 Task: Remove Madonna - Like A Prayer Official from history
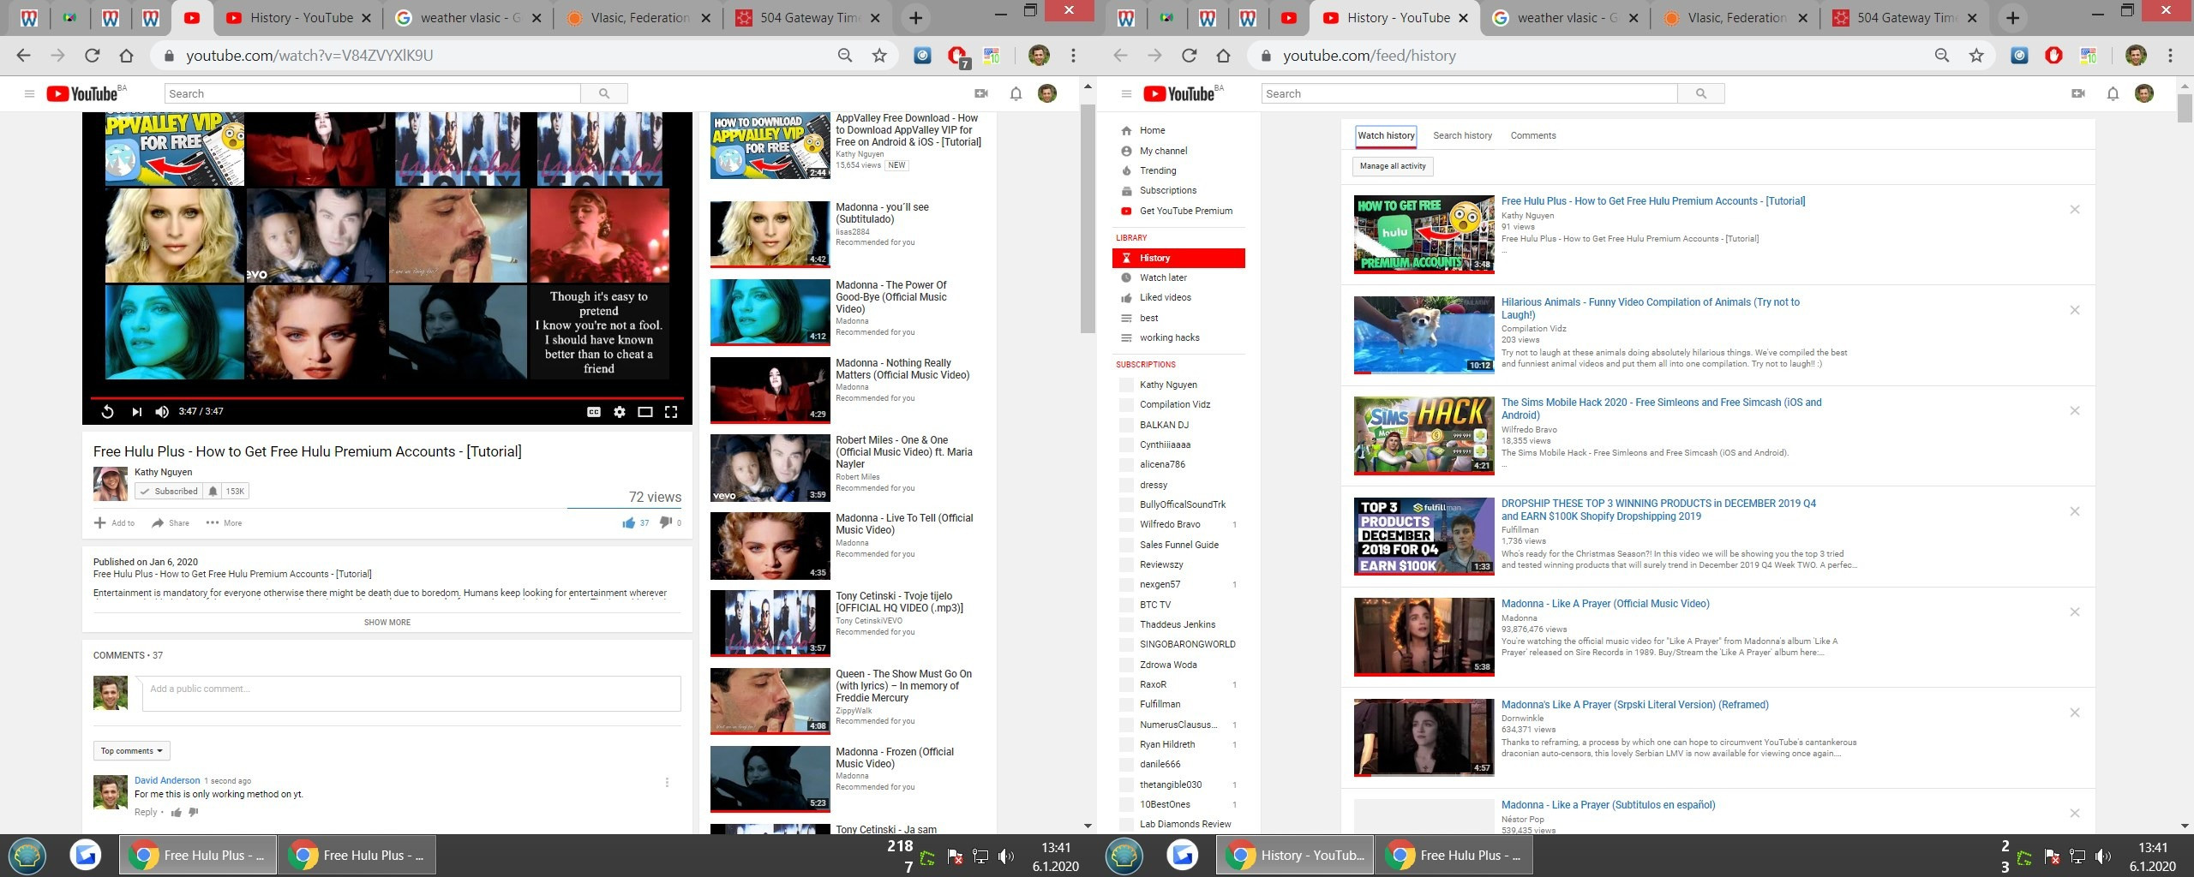click(x=2075, y=612)
